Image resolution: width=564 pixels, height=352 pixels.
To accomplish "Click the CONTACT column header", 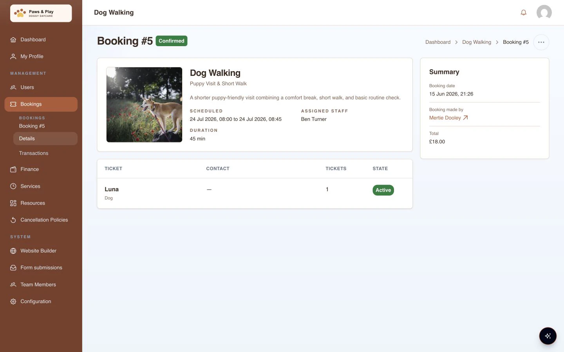I will click(x=218, y=169).
